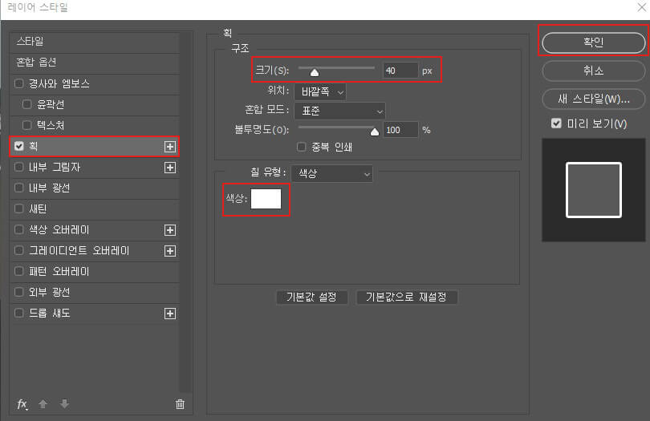
Task: Click the 취소 button
Action: coord(594,71)
